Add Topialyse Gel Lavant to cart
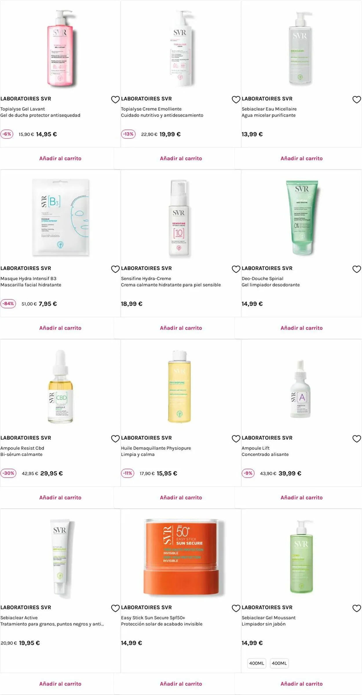Screen dimensions: 362x695 coord(60,158)
